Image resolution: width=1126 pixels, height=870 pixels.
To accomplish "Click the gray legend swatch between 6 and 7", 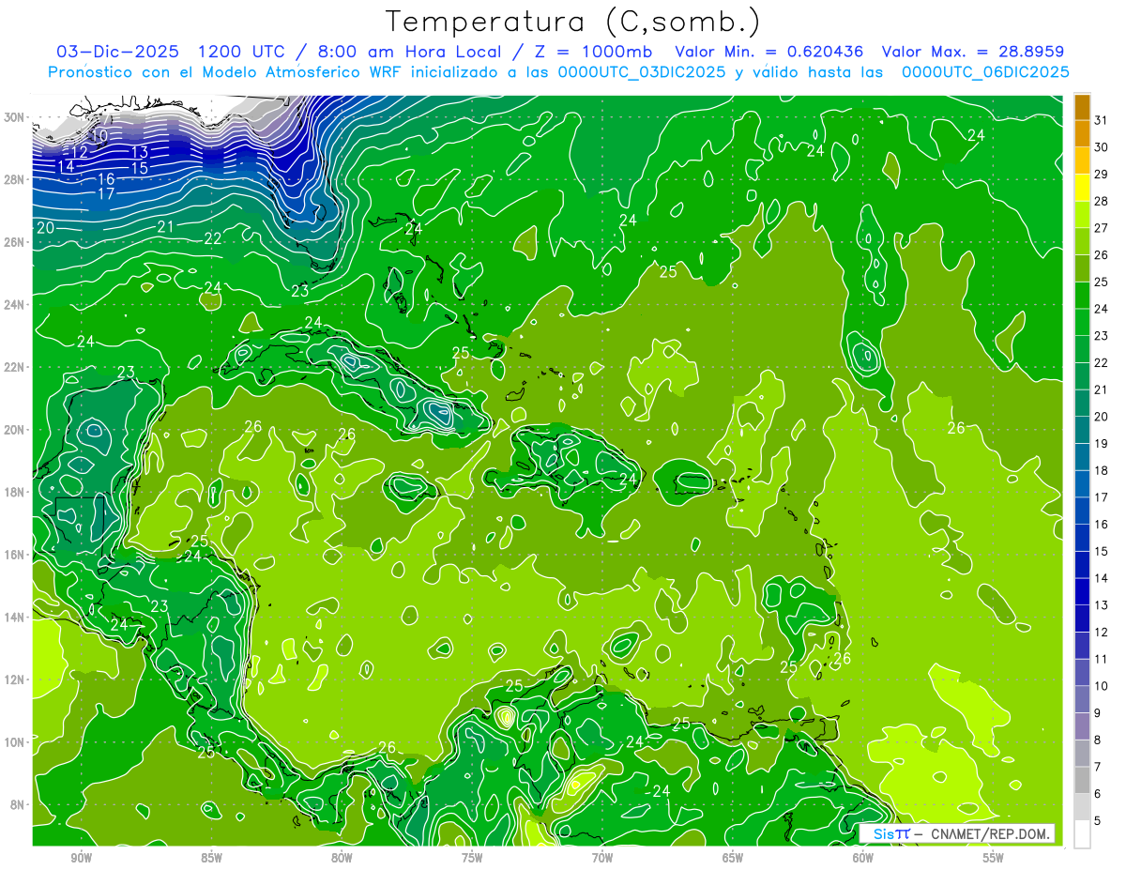I will pos(1083,780).
